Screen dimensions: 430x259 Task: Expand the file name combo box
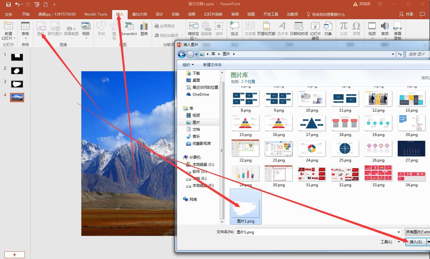(399, 232)
